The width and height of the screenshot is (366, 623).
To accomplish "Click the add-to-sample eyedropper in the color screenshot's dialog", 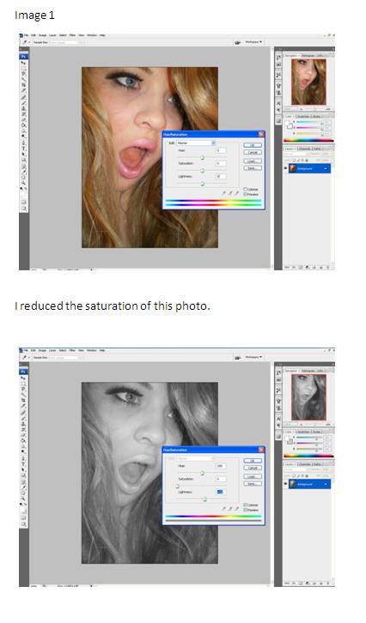I will (x=230, y=193).
